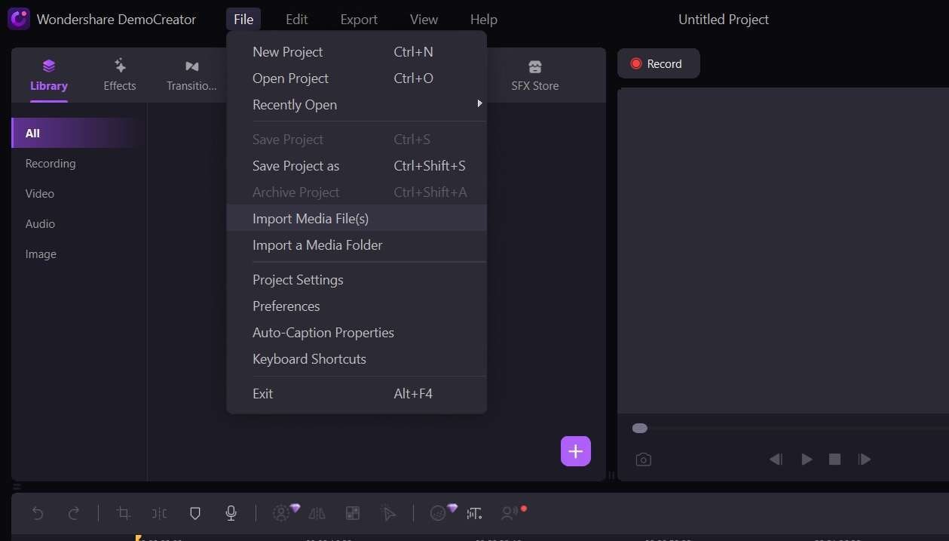Expand the Recently Open submenu
Image resolution: width=949 pixels, height=541 pixels.
[x=357, y=105]
